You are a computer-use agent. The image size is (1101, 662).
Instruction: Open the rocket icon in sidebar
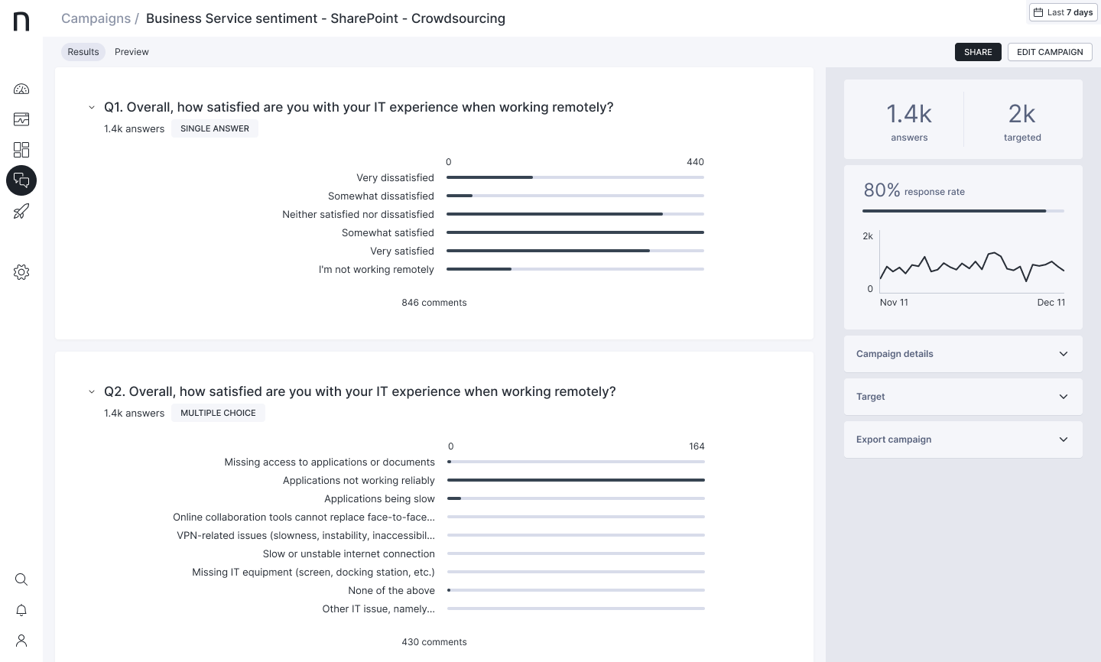coord(21,211)
